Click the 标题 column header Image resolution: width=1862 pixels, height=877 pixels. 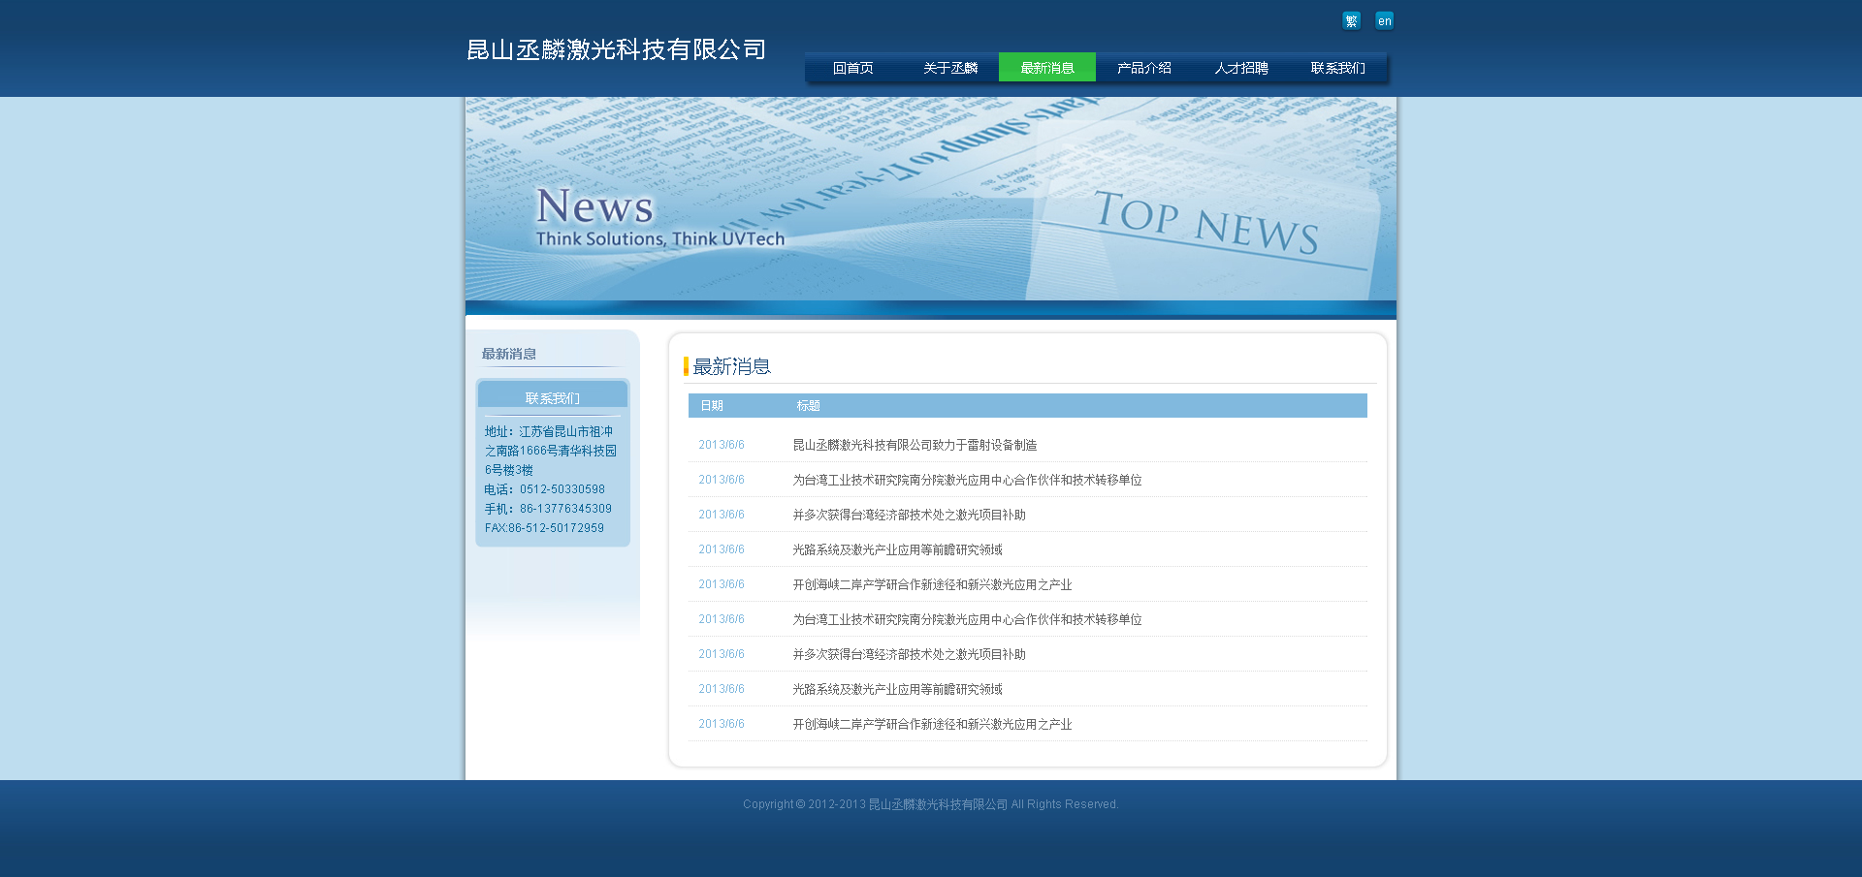coord(808,405)
